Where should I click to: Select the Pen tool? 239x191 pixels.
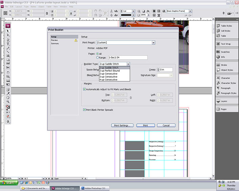tap(8, 40)
